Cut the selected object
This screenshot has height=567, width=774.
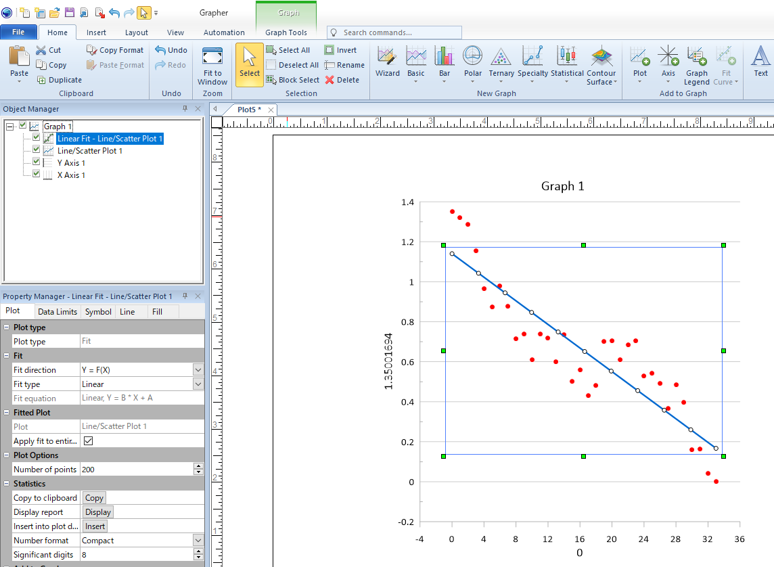[x=49, y=50]
